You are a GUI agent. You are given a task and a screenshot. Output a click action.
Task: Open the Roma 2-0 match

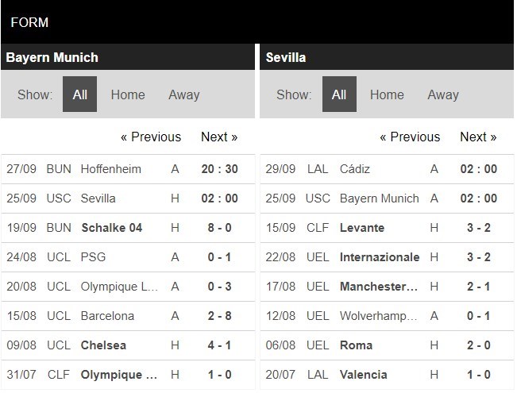[x=356, y=345]
